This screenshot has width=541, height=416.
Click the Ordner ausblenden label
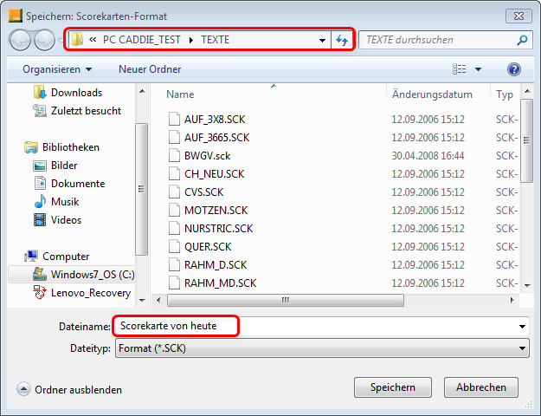[78, 390]
